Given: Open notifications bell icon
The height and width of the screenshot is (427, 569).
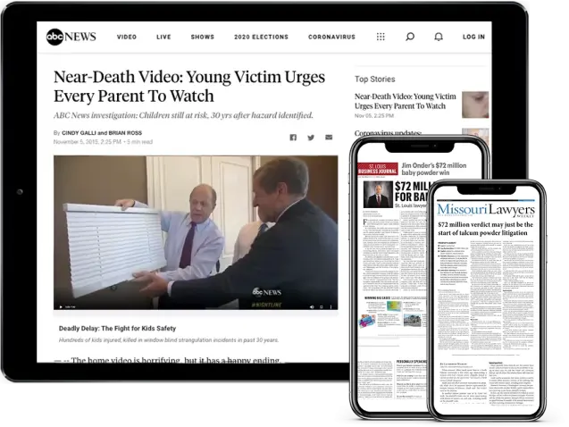Looking at the screenshot, I should click(439, 37).
